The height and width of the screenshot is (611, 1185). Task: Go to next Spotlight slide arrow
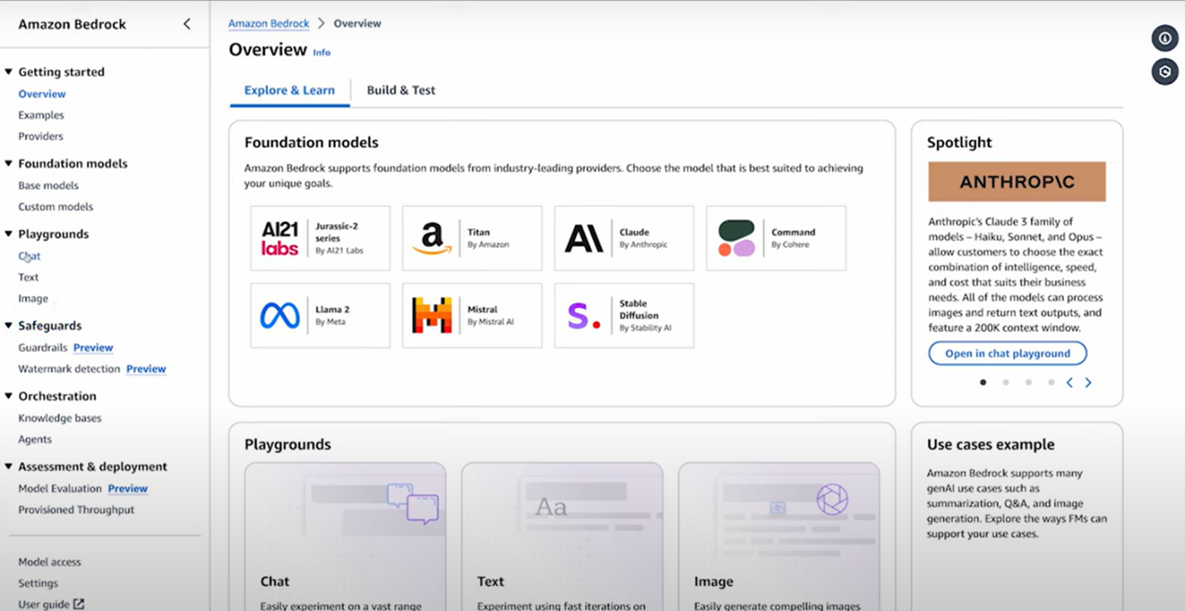coord(1088,382)
